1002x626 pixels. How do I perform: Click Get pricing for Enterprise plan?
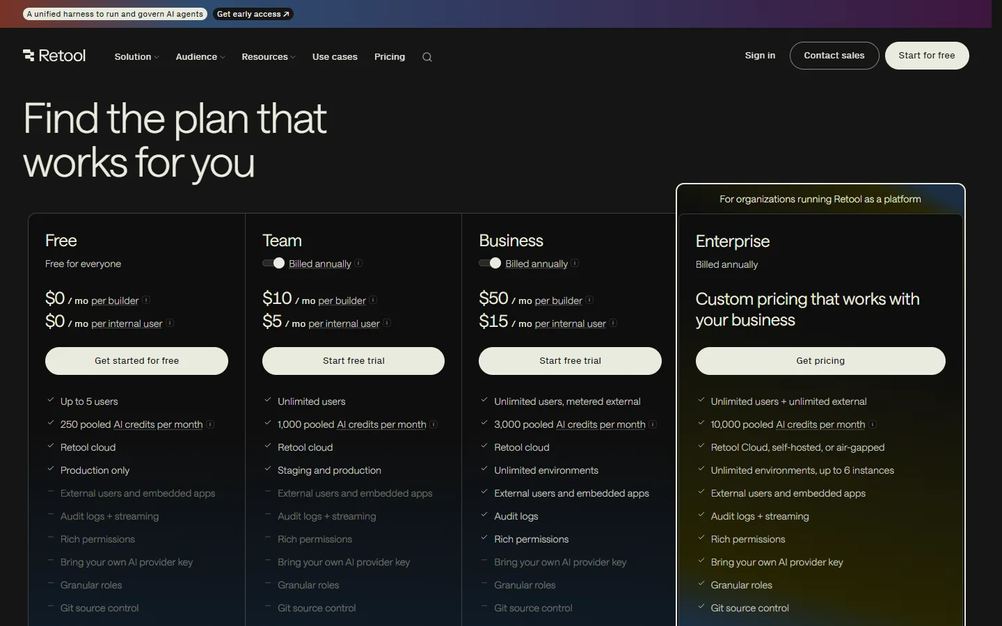point(820,361)
